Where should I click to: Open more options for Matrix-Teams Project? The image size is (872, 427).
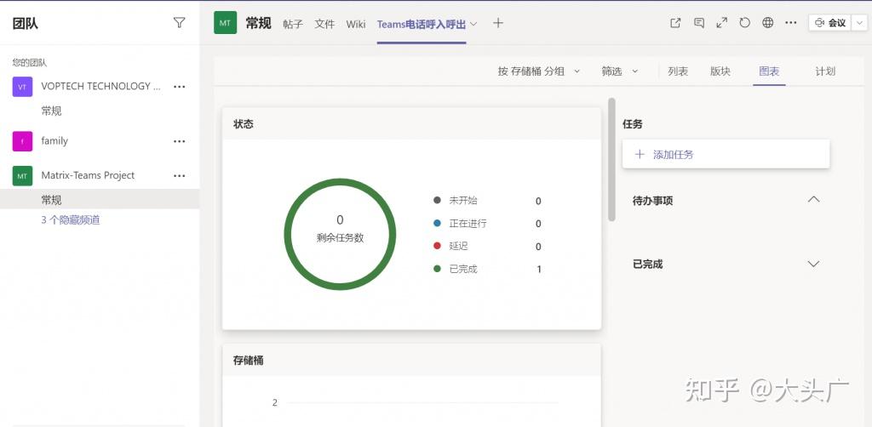[x=179, y=175]
